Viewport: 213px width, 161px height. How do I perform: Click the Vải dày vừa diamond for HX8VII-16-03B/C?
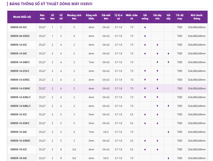coord(157,123)
